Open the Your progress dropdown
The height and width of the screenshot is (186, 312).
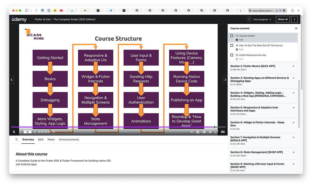(x=262, y=19)
